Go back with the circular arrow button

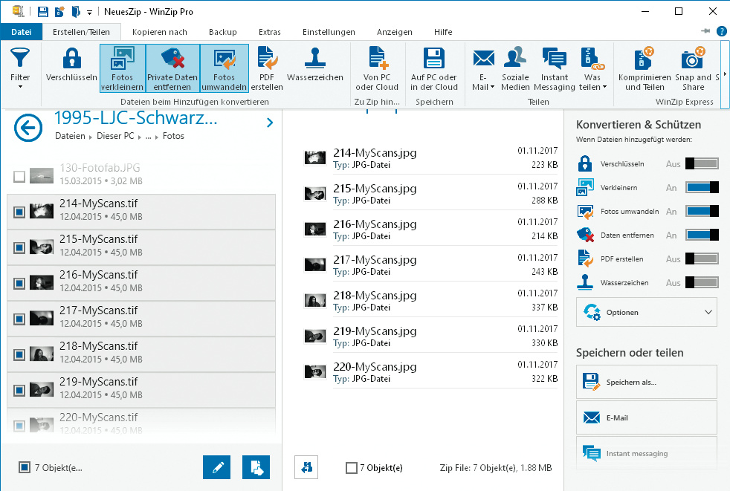point(28,128)
